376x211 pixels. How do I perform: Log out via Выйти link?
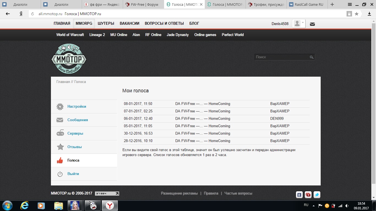coord(73,174)
